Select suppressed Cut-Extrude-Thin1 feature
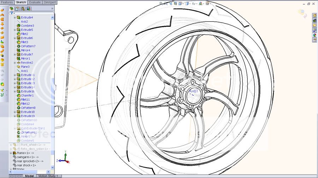The image size is (318, 178). pyautogui.click(x=33, y=128)
